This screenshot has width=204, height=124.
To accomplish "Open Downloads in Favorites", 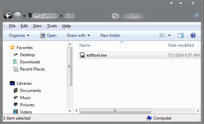I will [30, 62].
